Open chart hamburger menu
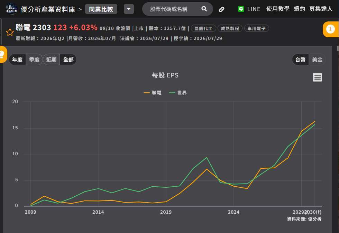The image size is (339, 233). tap(317, 77)
